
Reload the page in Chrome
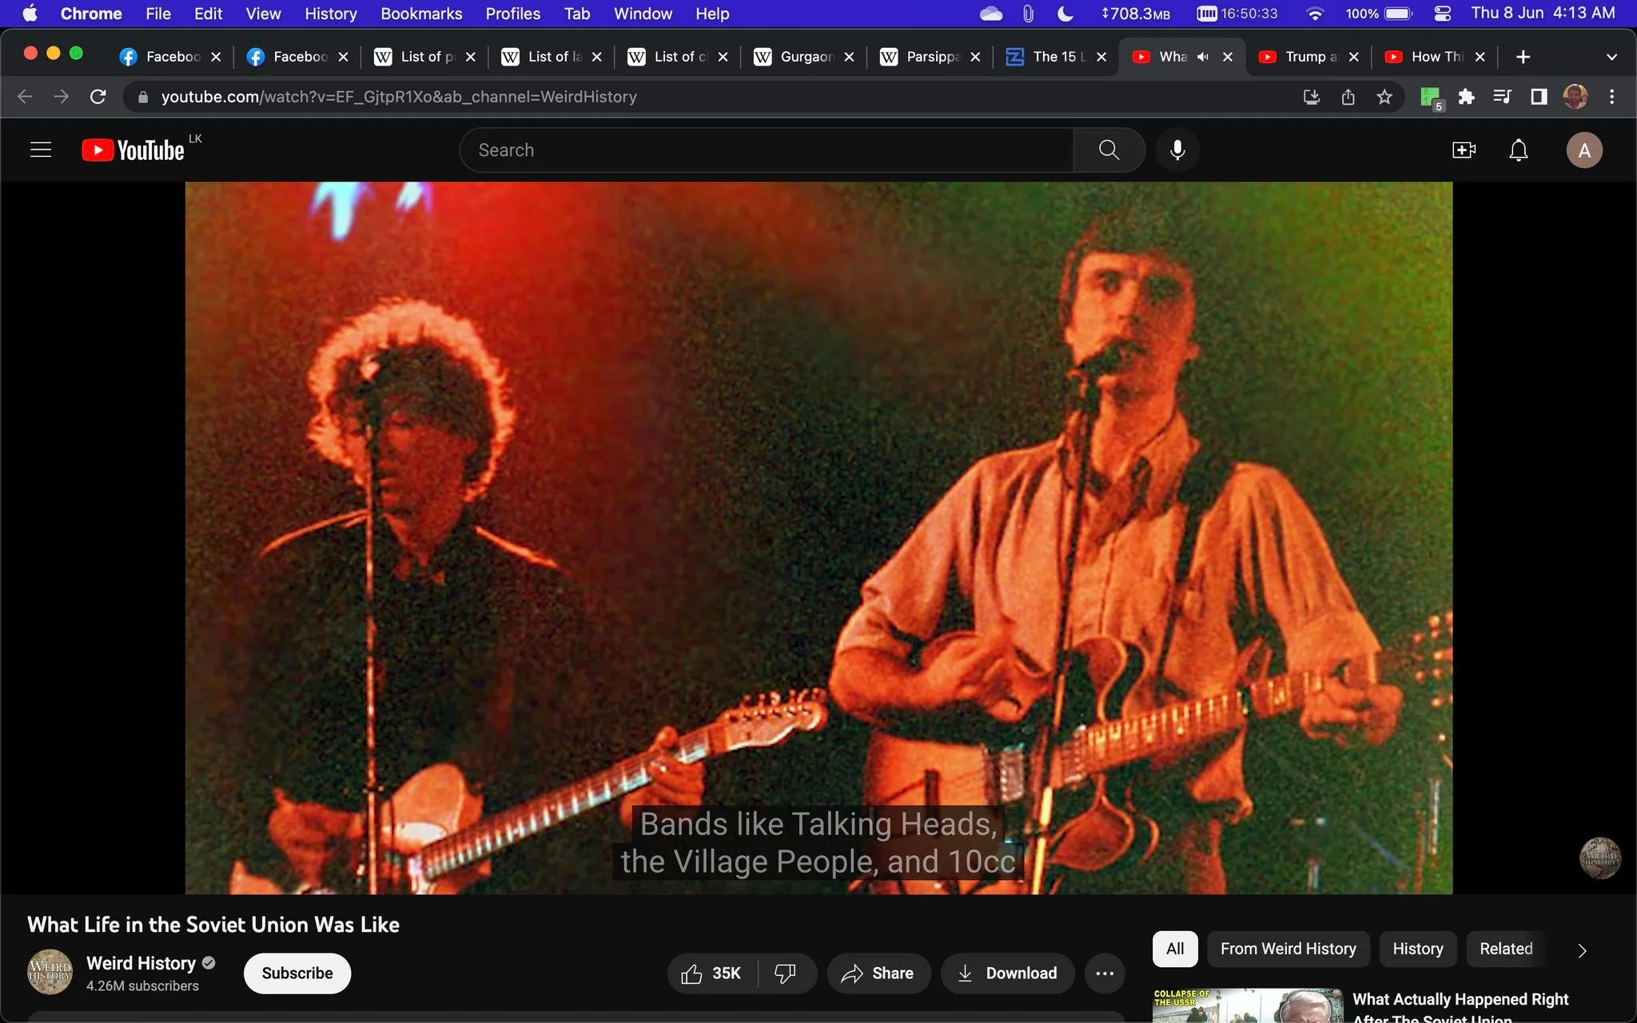tap(98, 97)
